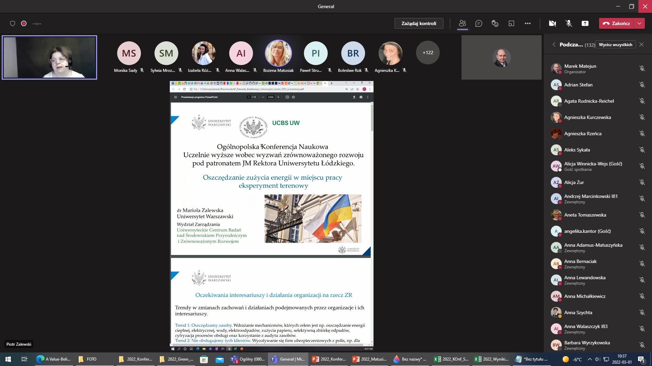Open the meeting chat icon
652x366 pixels.
(478, 23)
